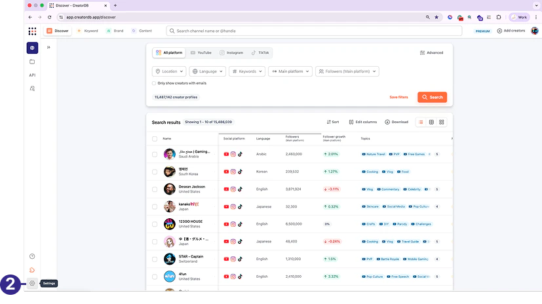Click Save filters link
Image resolution: width=542 pixels, height=304 pixels.
click(x=398, y=98)
